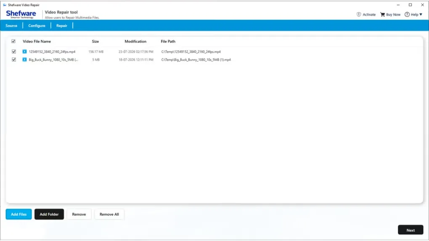The image size is (429, 241).
Task: Click the Add Folder button
Action: [x=49, y=214]
